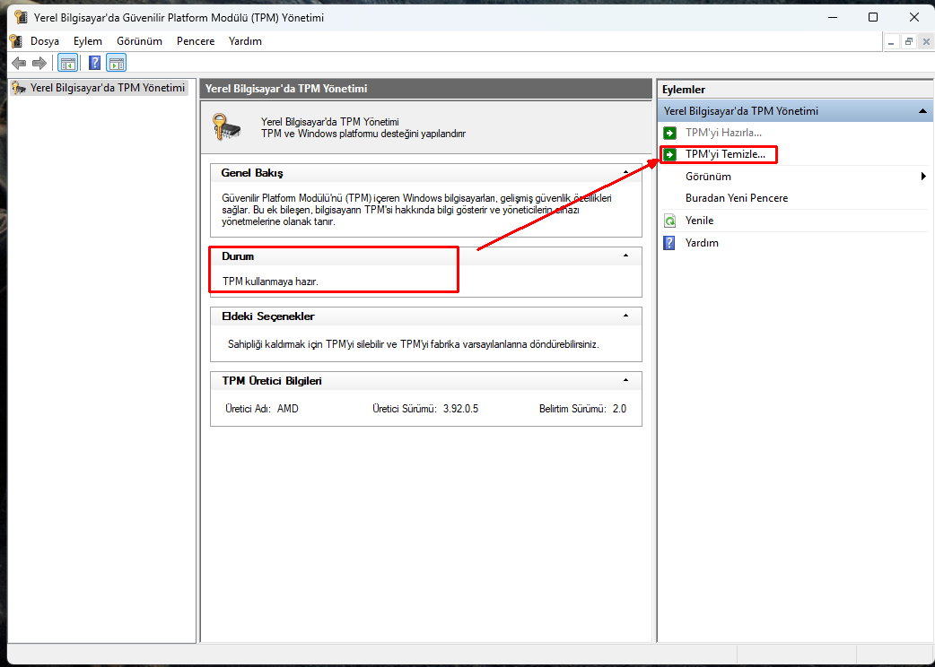The height and width of the screenshot is (667, 935).
Task: Close the inner MDI child window
Action: click(x=926, y=41)
